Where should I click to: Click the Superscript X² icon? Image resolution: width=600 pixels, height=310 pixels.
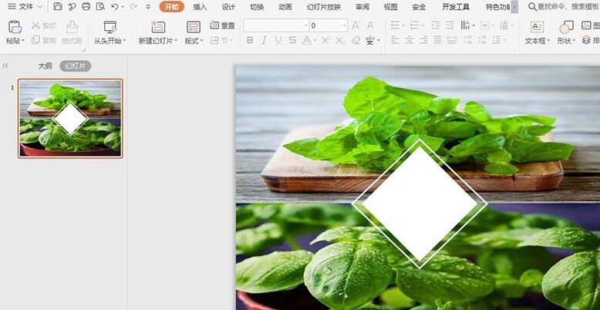(326, 40)
